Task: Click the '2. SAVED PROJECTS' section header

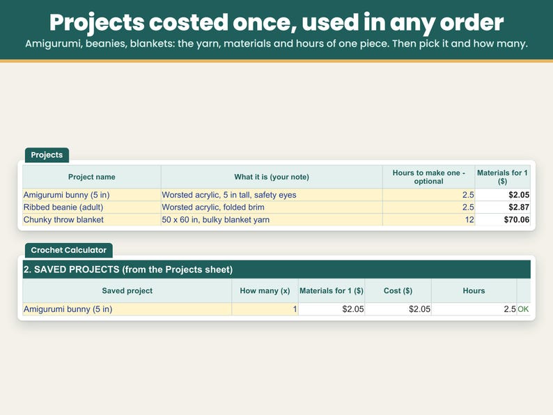Action: tap(276, 269)
